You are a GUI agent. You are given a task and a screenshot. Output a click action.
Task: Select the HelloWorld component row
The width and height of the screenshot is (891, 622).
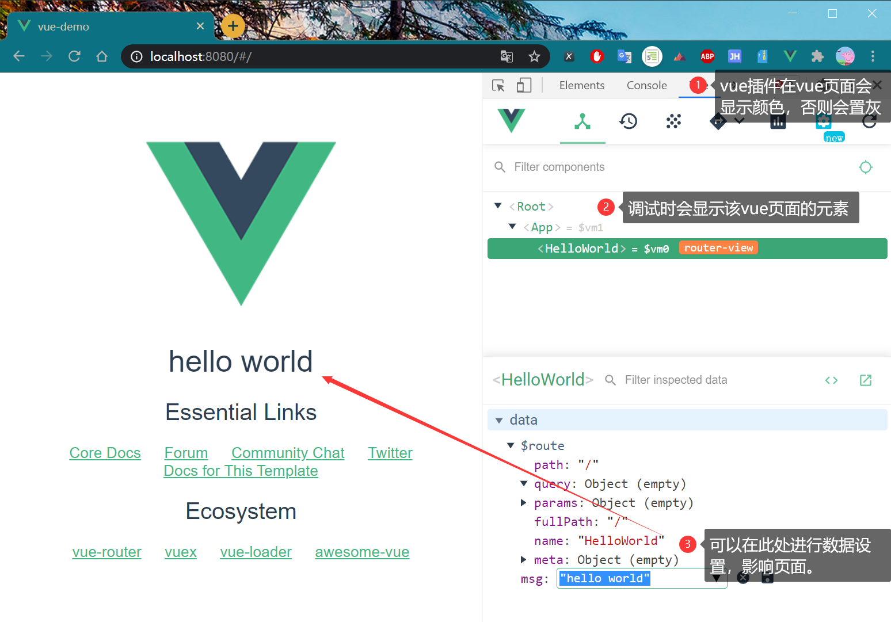(x=687, y=249)
